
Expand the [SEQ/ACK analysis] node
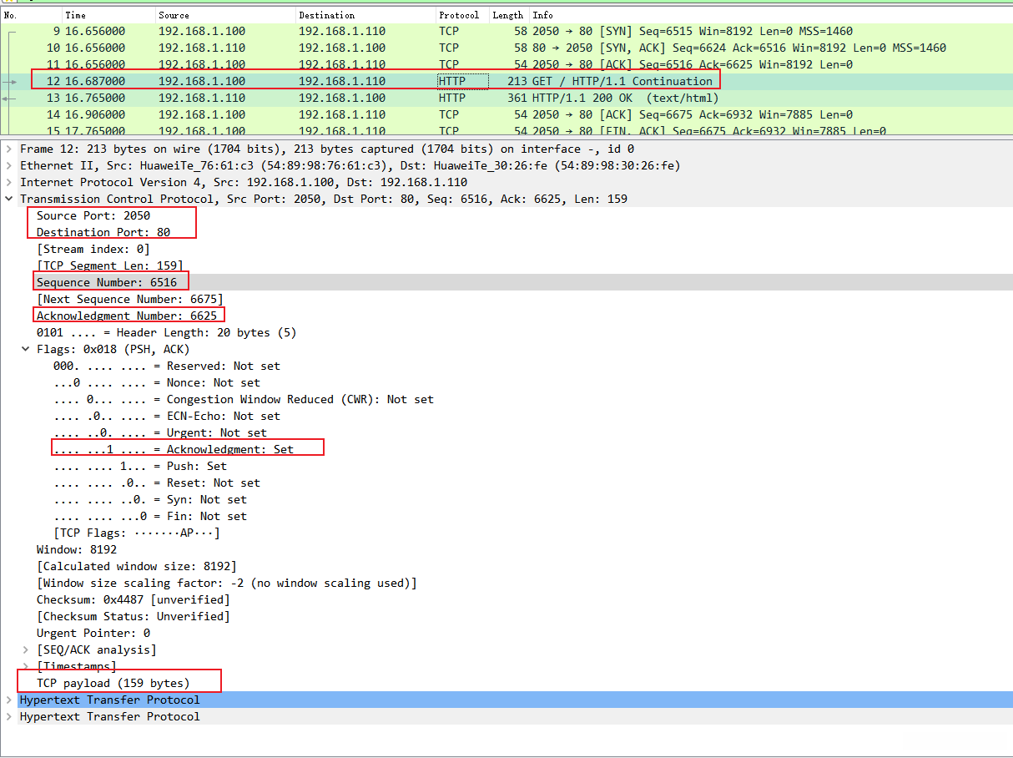(x=25, y=649)
